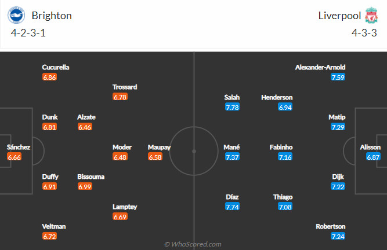Open Cucurella's player name
387x250 pixels.
click(x=56, y=68)
